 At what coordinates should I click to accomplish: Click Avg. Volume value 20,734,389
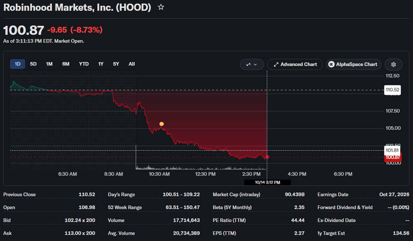[x=186, y=233]
